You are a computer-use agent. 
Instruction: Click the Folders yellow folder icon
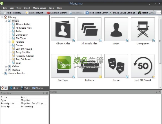pos(13,42)
